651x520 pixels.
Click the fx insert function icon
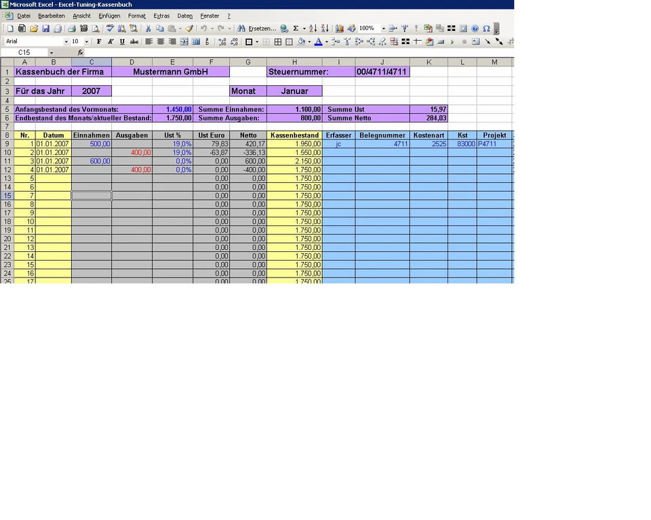[80, 52]
